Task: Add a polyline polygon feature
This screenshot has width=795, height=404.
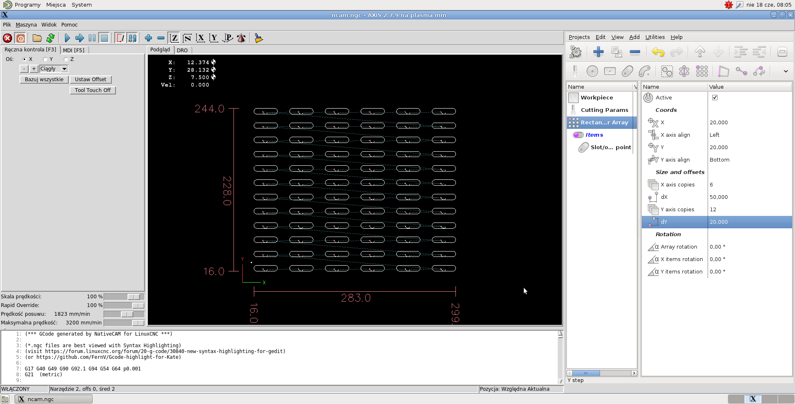Action: (723, 71)
